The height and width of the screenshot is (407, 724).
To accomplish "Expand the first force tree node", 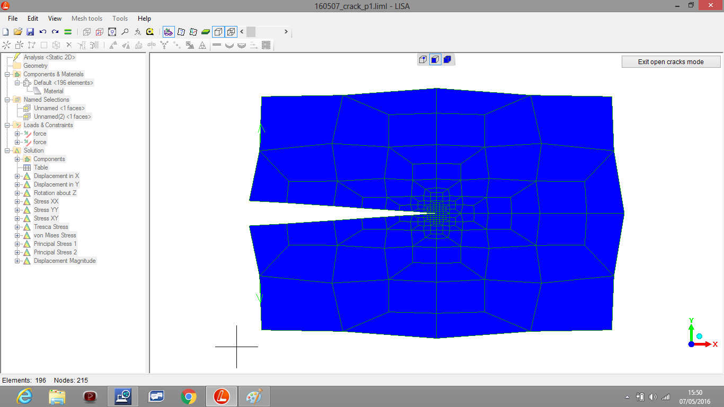I will pos(17,134).
